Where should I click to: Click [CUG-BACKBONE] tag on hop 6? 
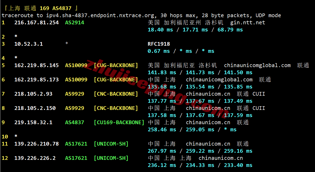[116, 80]
